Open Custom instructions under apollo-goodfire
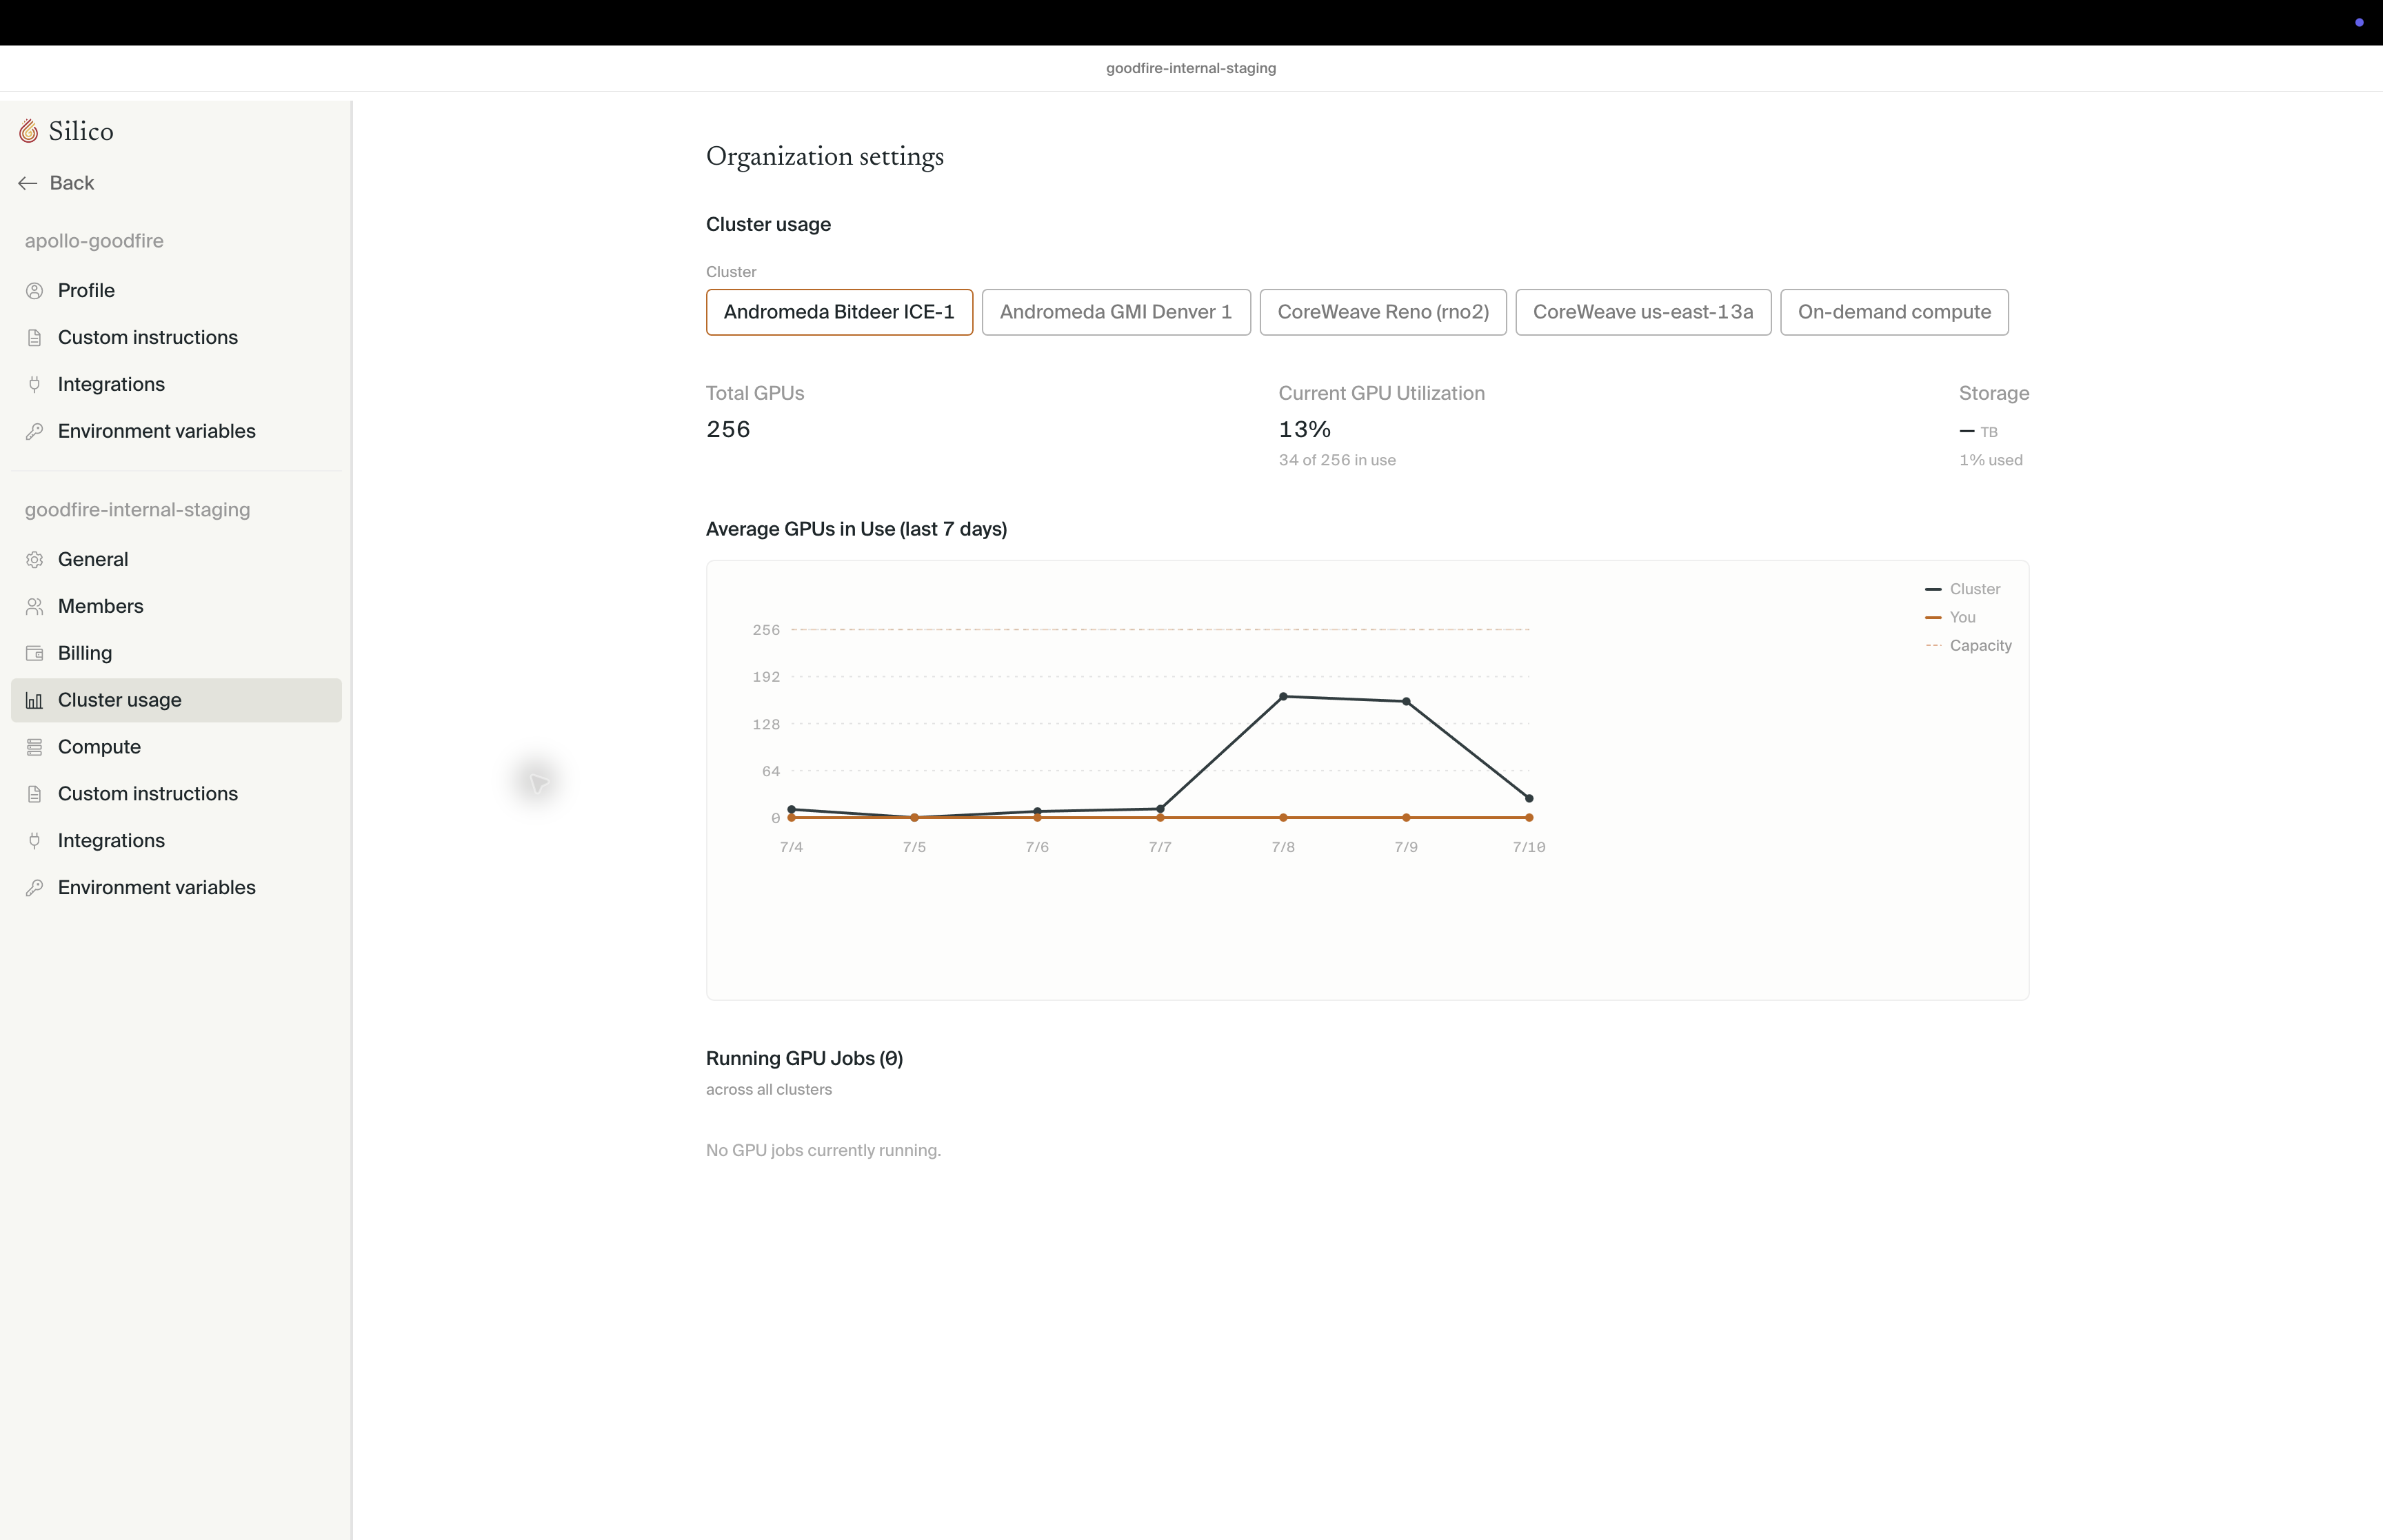The height and width of the screenshot is (1540, 2383). tap(176, 338)
